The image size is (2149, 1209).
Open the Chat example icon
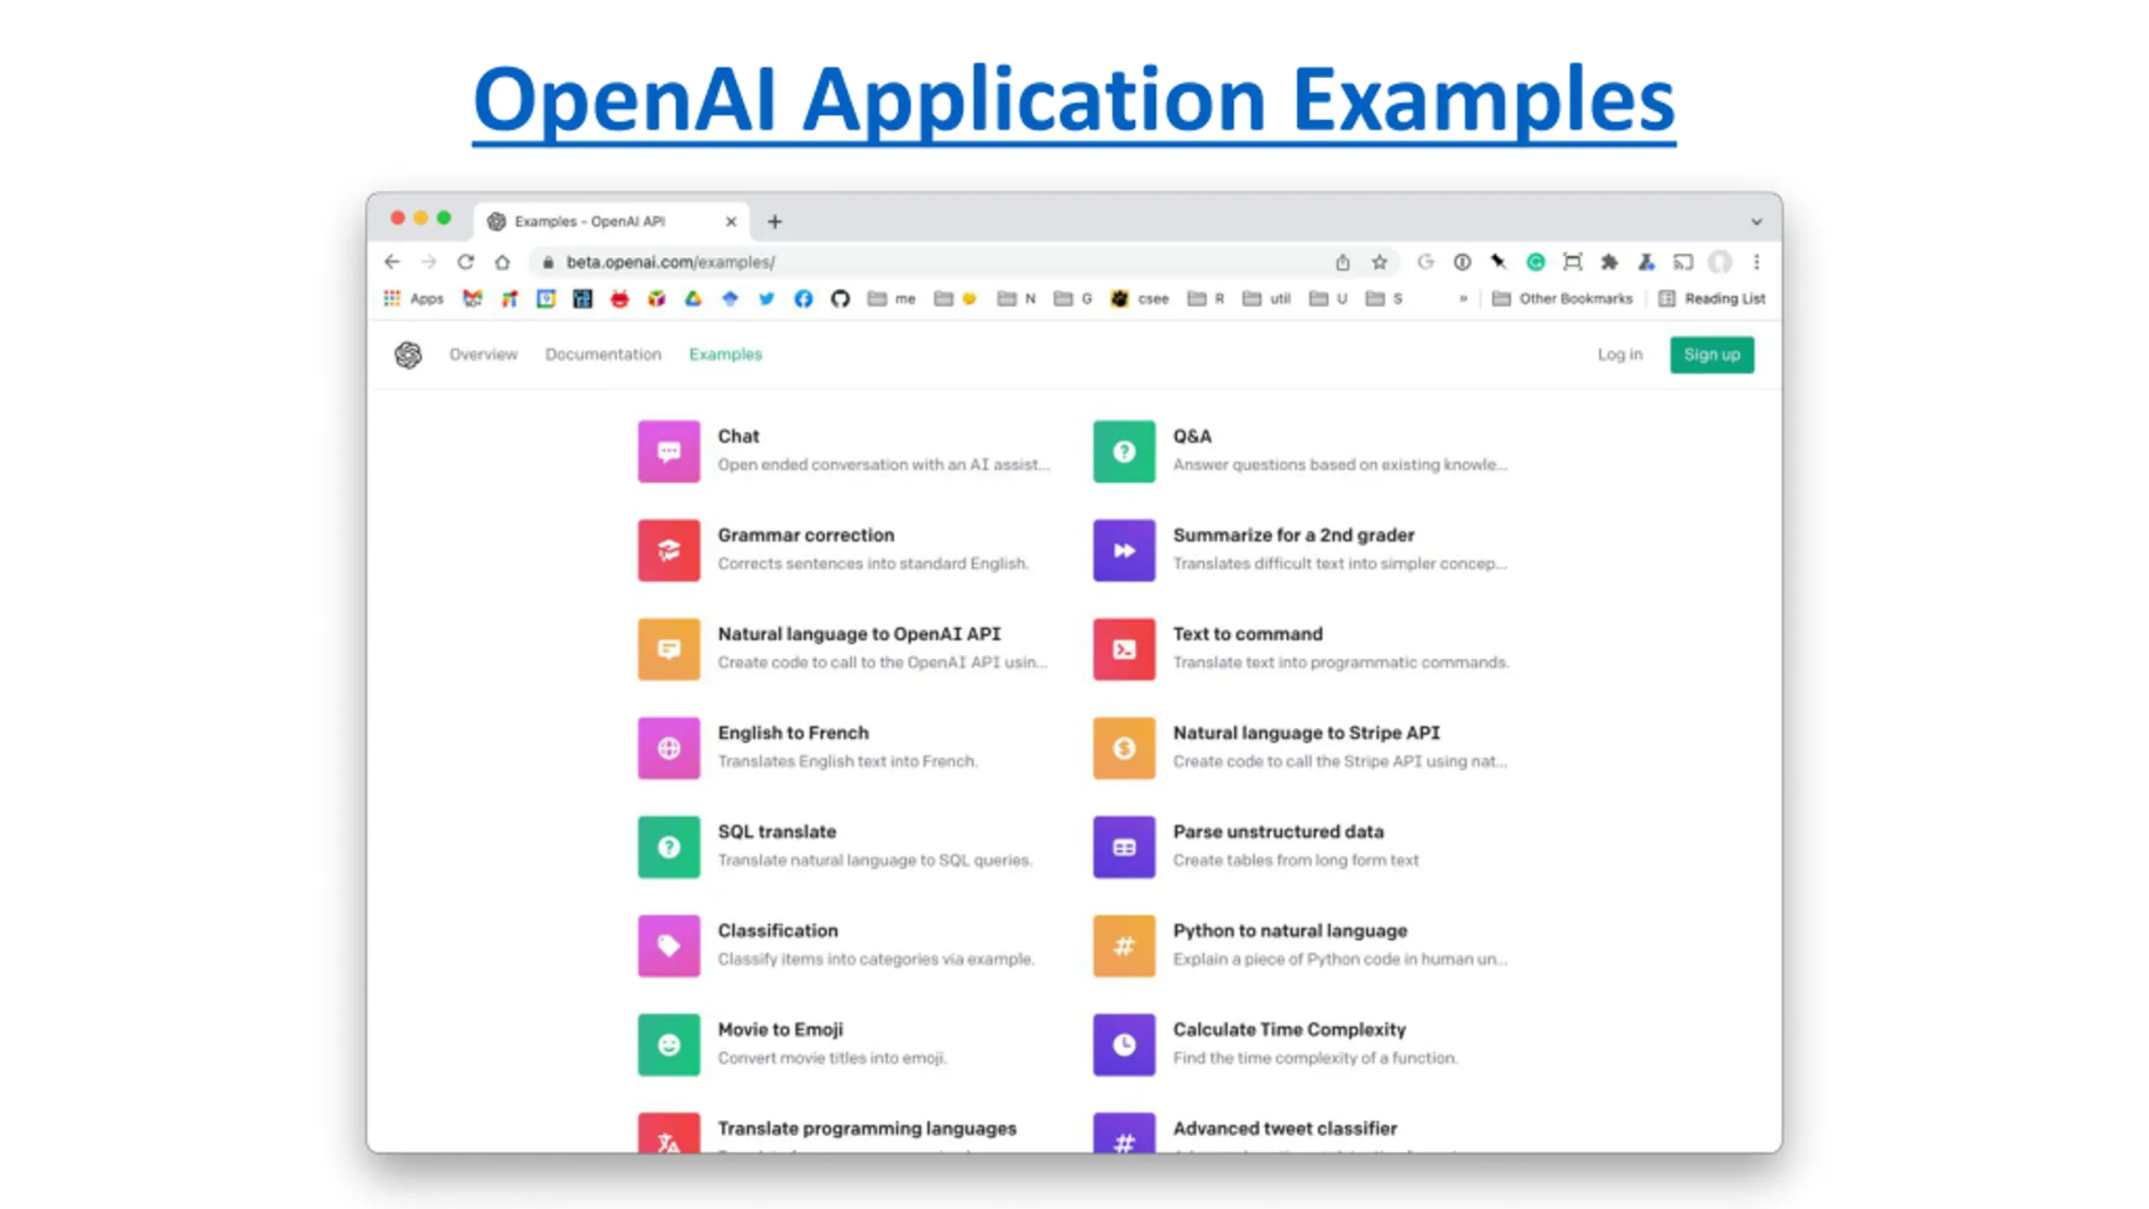[x=668, y=452]
